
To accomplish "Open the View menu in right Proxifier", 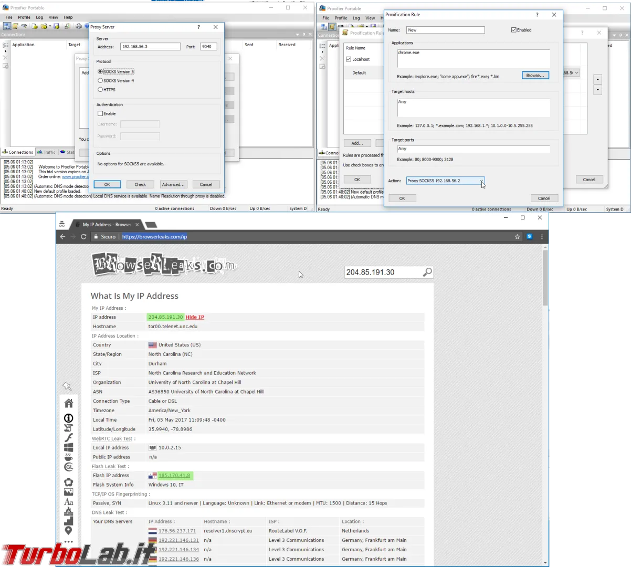I will (370, 18).
